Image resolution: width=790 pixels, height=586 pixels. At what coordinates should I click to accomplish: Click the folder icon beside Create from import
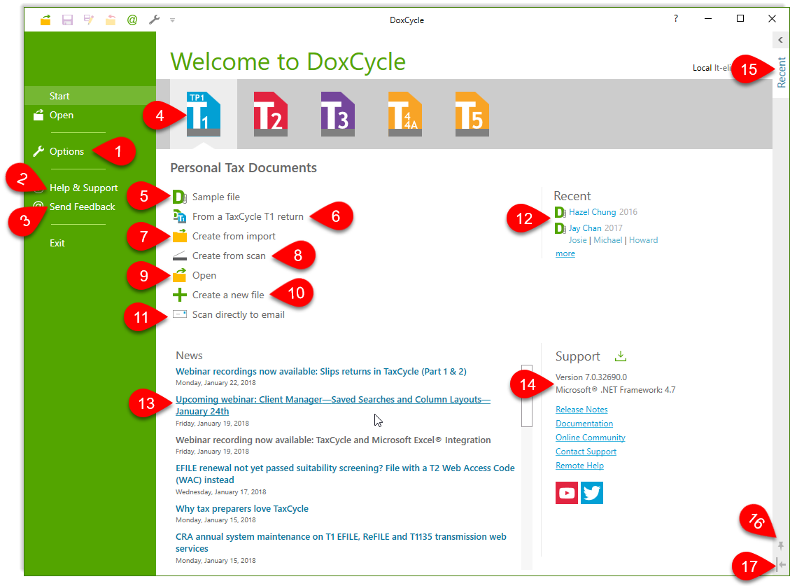point(180,236)
